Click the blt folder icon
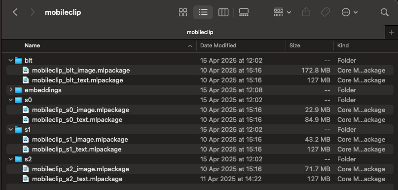398x190 pixels. coord(18,60)
